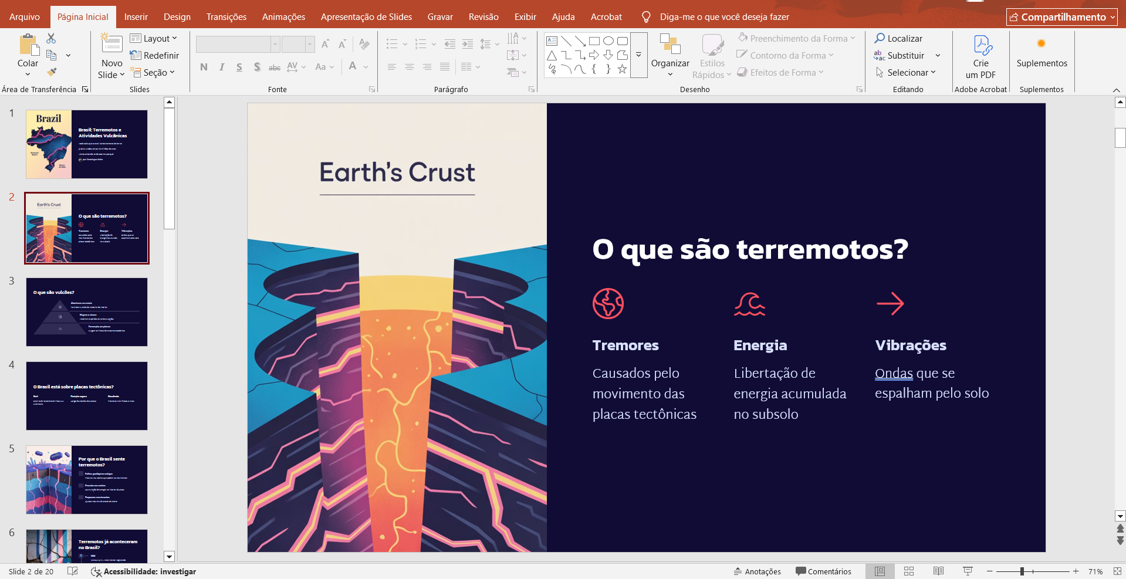Click the Pincel de Formatação brush icon
Viewport: 1126px width, 579px height.
pyautogui.click(x=52, y=72)
